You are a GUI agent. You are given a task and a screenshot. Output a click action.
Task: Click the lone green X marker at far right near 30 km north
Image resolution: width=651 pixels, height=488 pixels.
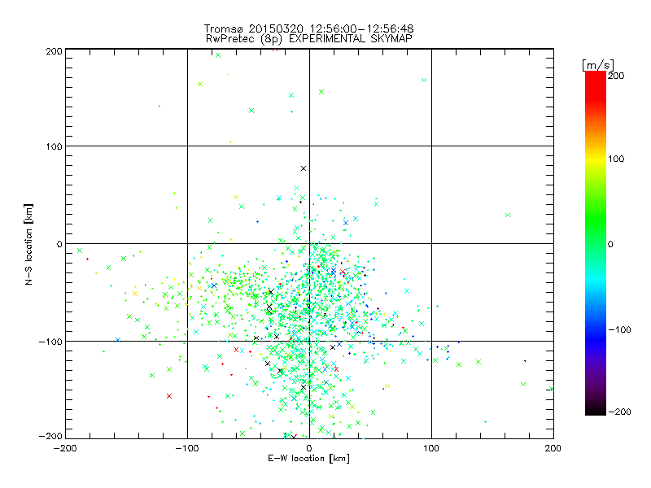507,215
